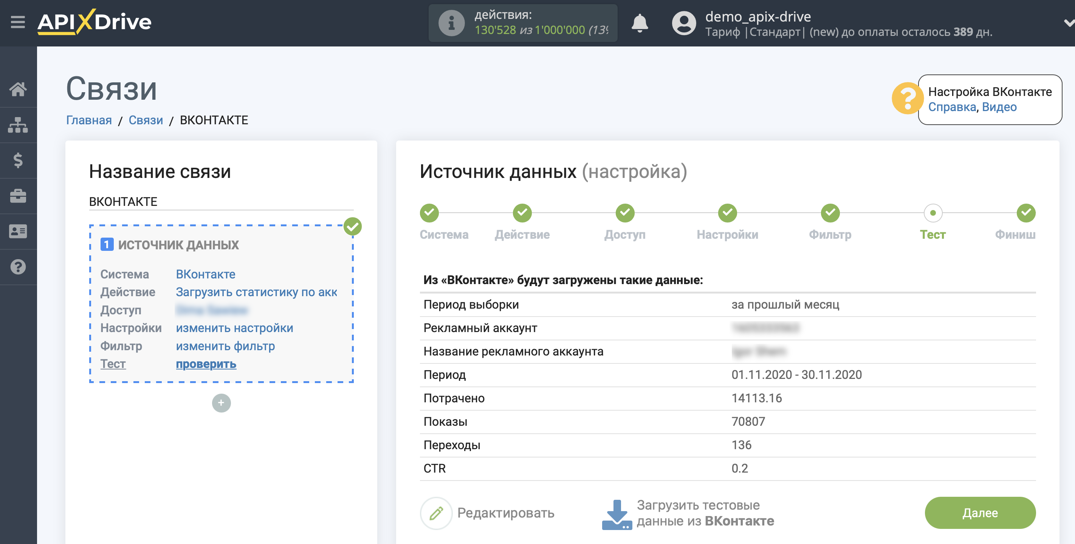Open the ВКонтакте system link
The width and height of the screenshot is (1075, 544).
(205, 274)
